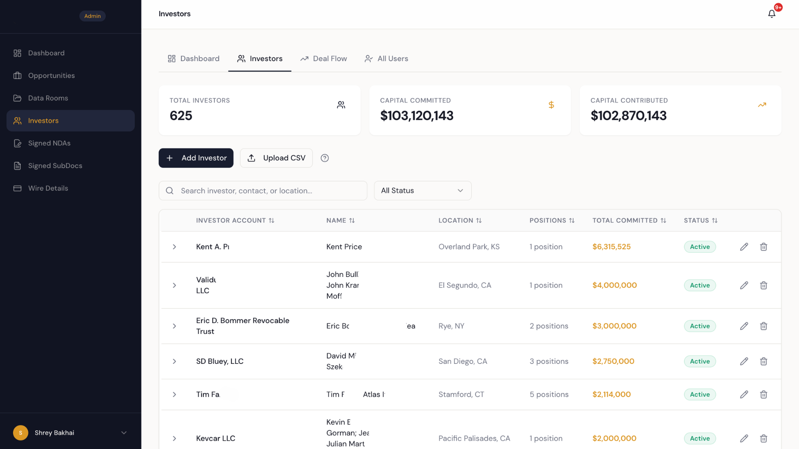Click the Signed SubDocs sidebar icon
This screenshot has width=799, height=449.
[x=17, y=165]
